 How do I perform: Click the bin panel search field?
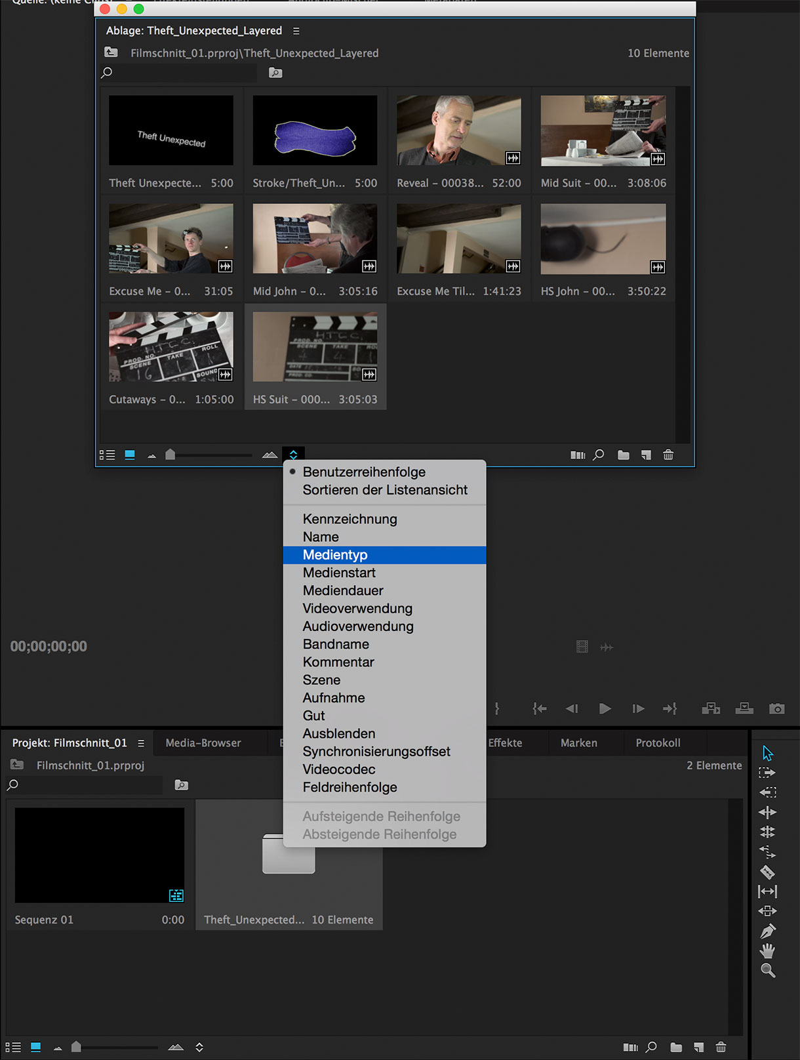[178, 73]
